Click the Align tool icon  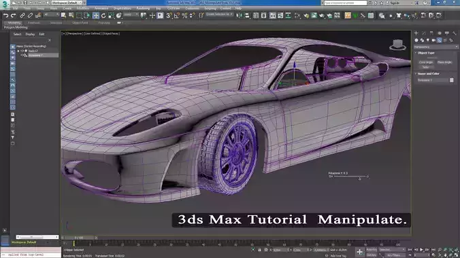[247, 16]
